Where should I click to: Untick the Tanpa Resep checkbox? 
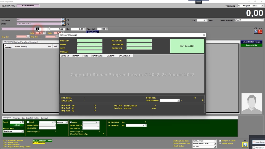pos(220,143)
